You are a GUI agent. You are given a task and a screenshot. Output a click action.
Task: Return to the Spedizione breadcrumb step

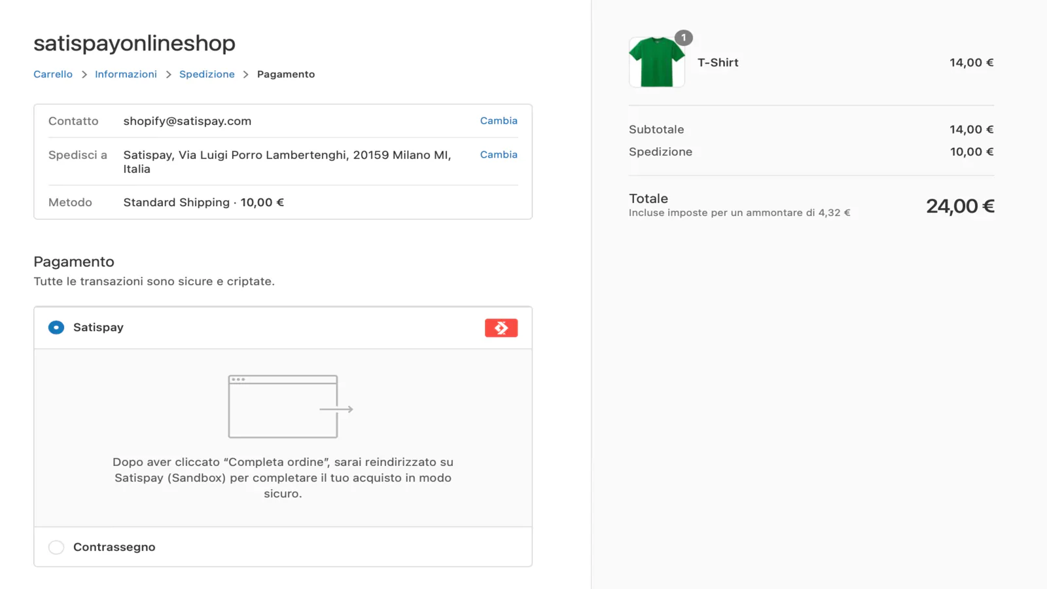207,74
